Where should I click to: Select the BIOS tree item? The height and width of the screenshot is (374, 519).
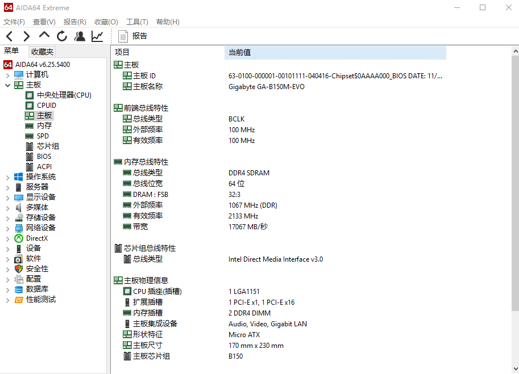(x=44, y=157)
